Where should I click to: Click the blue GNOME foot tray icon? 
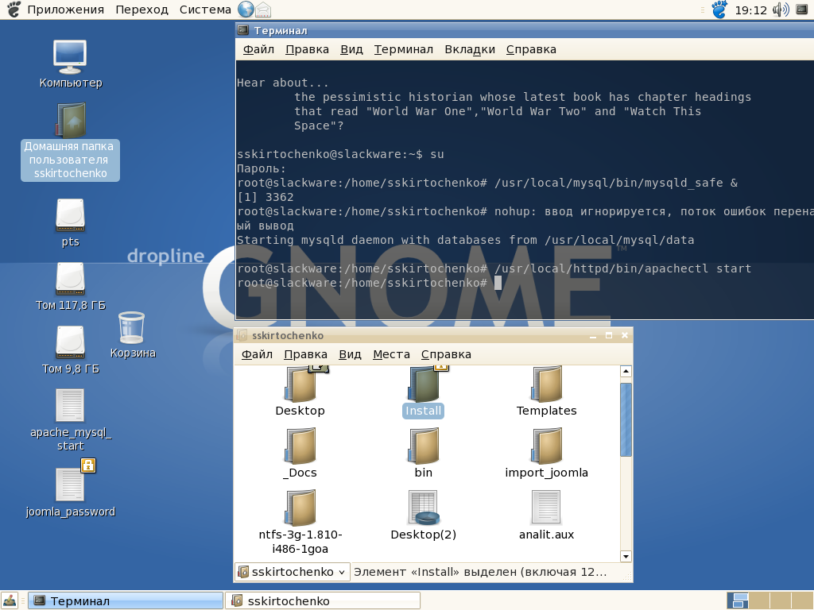click(719, 10)
